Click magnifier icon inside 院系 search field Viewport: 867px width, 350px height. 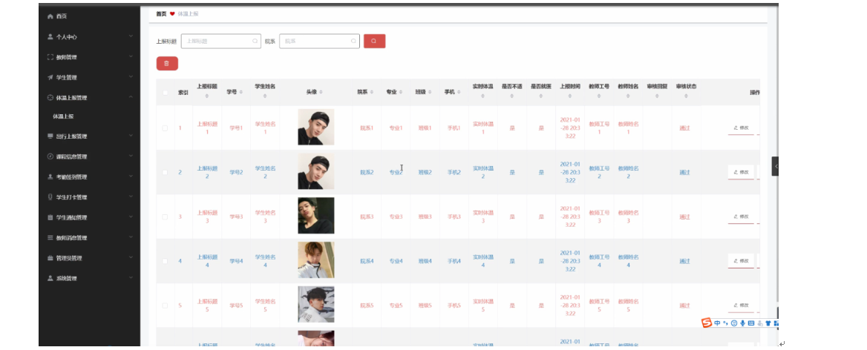[353, 41]
